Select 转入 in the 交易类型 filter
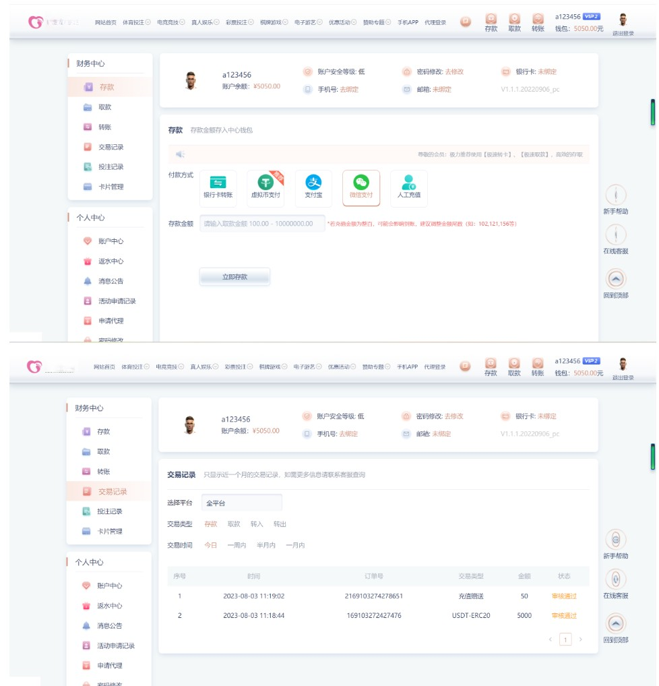 pos(257,524)
